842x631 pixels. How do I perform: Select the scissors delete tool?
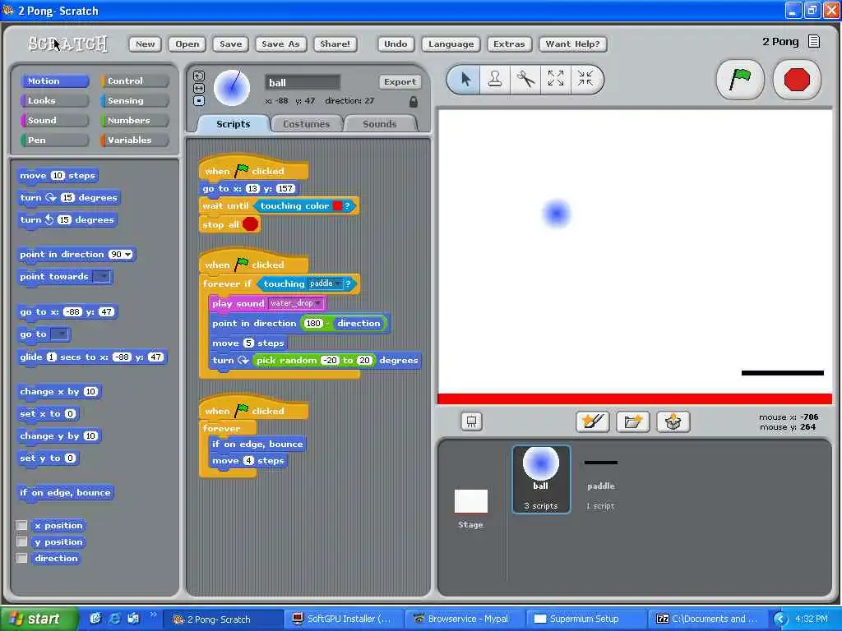(x=525, y=80)
